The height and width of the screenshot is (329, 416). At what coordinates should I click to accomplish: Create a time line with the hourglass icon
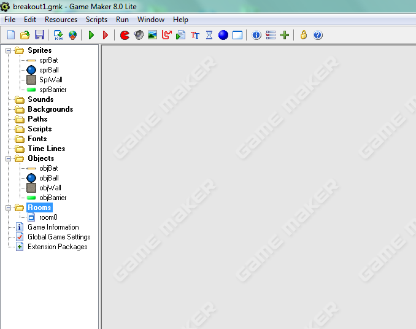coord(209,35)
